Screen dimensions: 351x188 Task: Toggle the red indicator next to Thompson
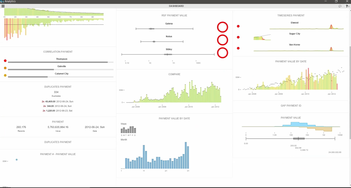pos(5,60)
